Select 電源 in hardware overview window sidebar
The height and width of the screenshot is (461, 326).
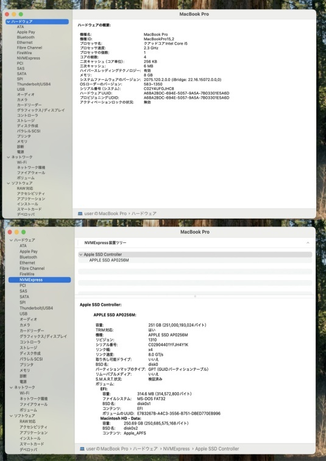[20, 152]
